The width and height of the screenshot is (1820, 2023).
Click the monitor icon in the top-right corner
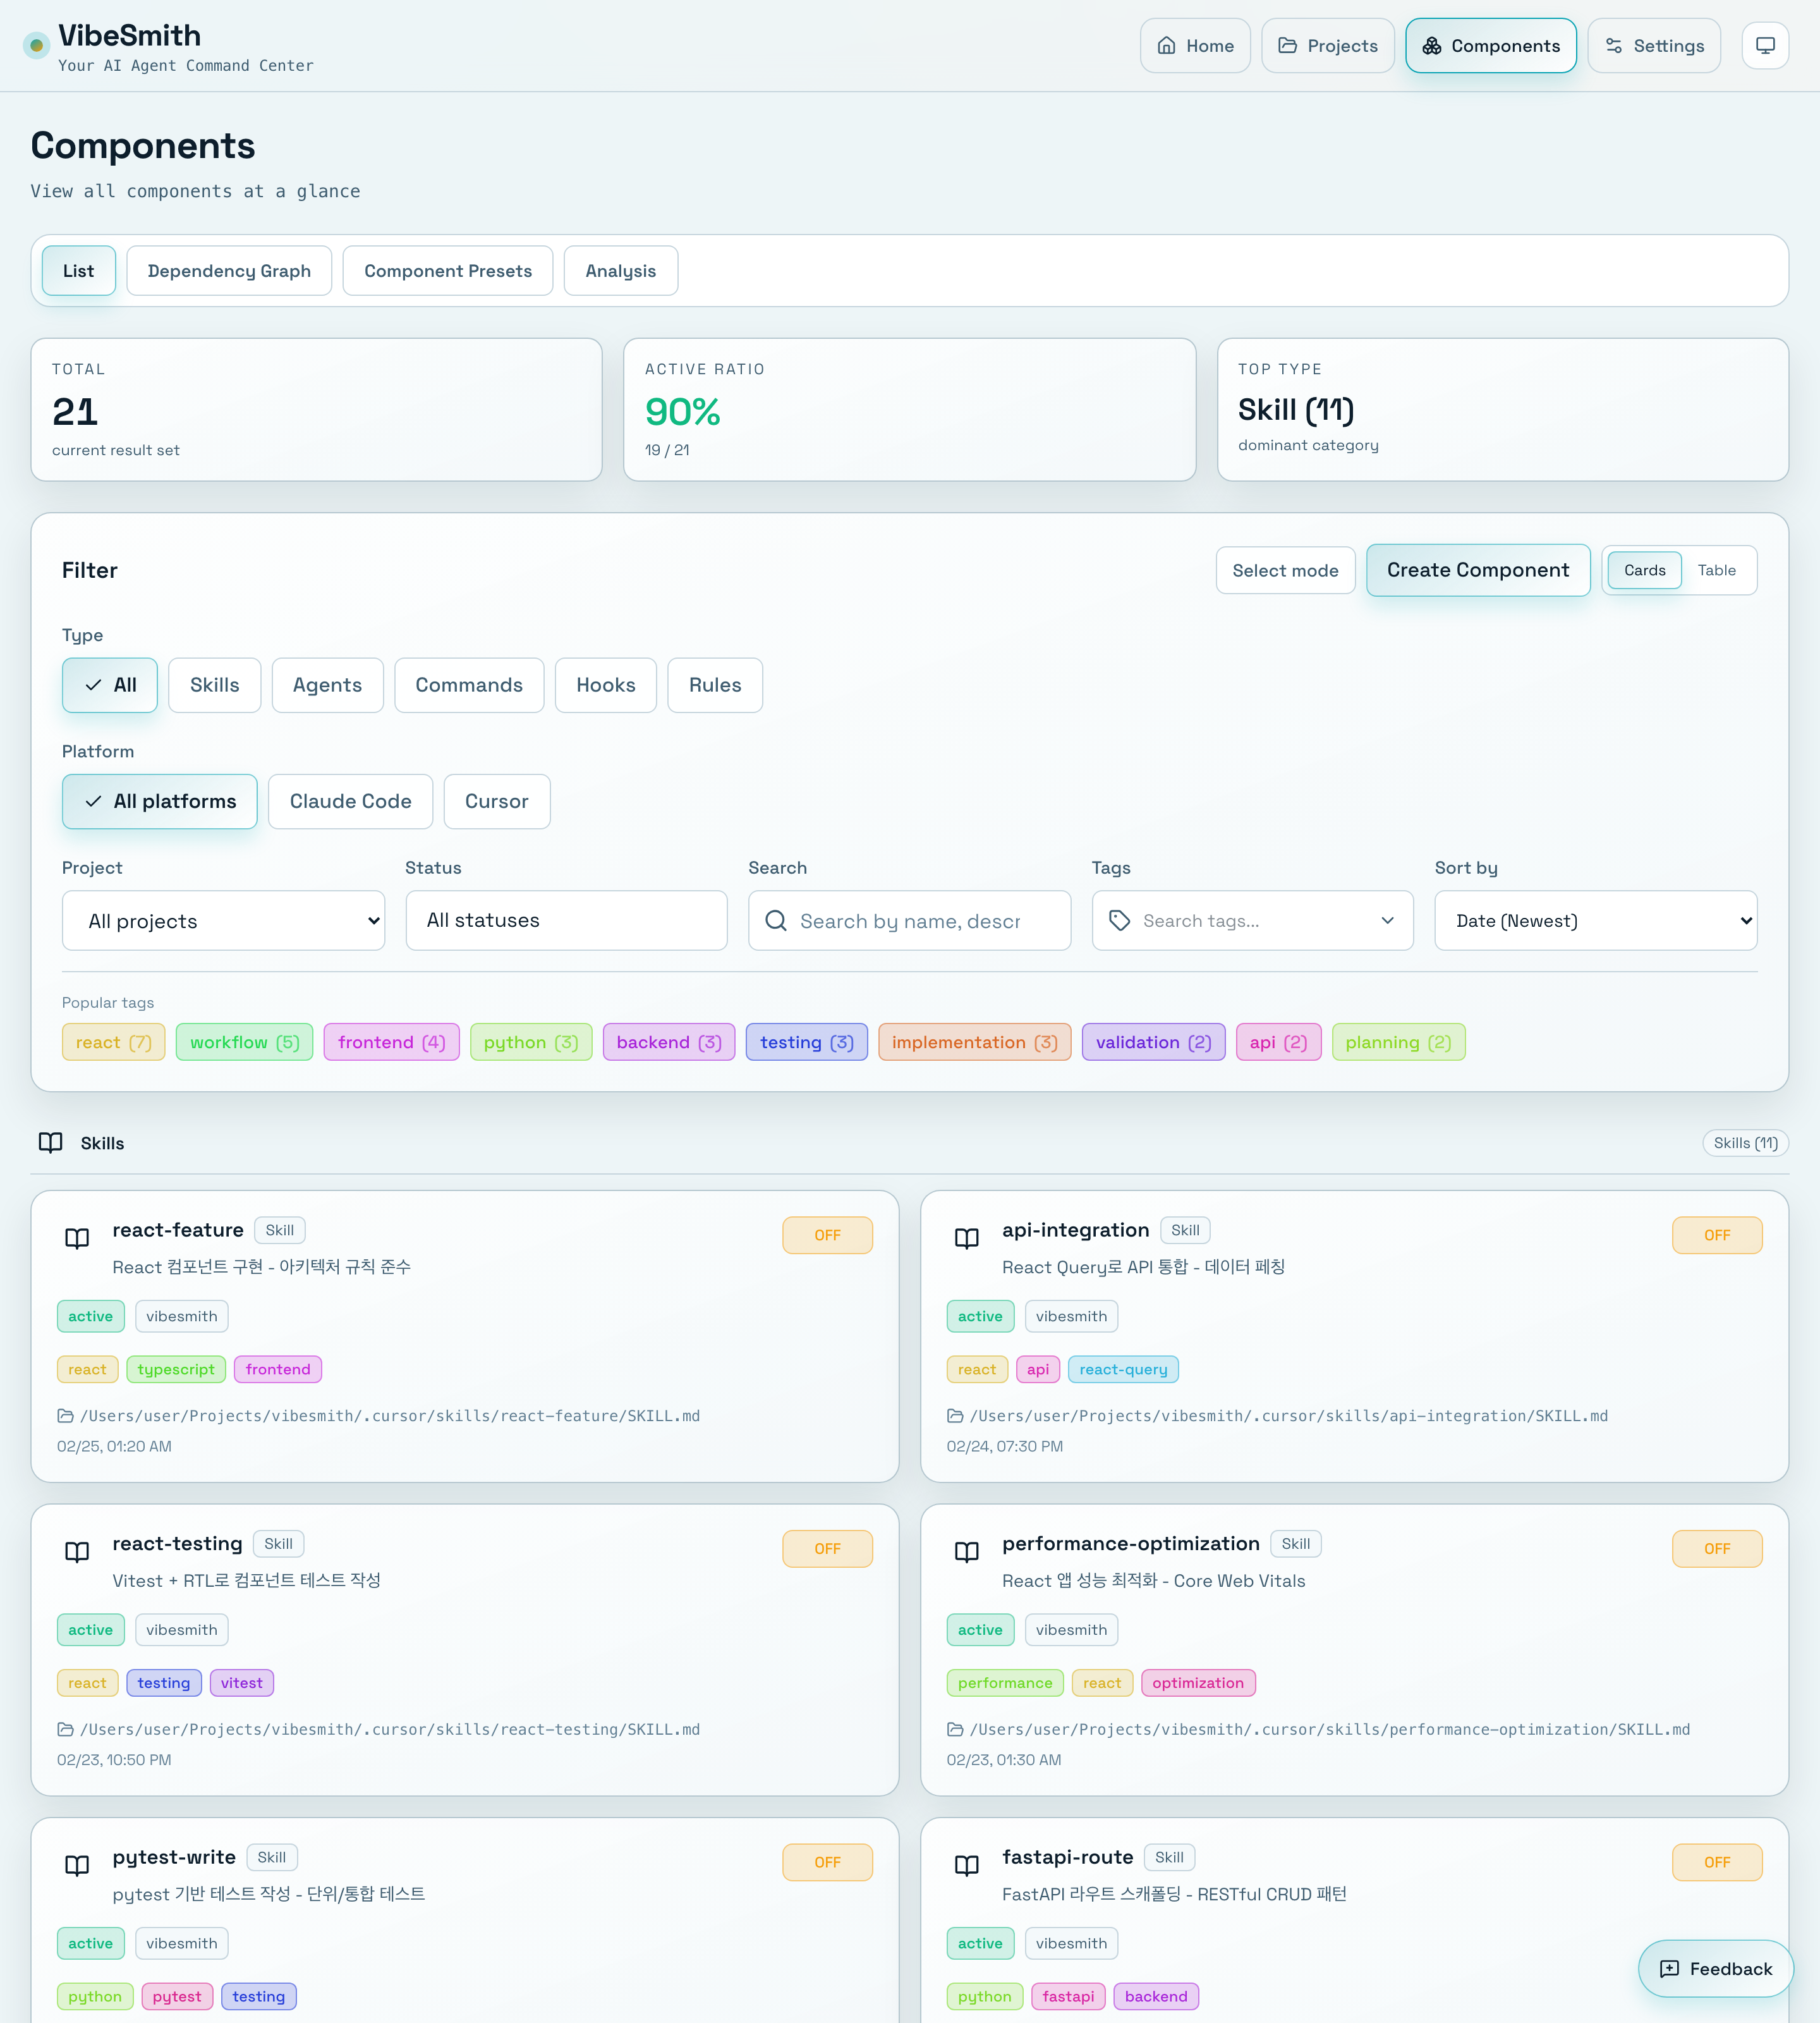click(1765, 45)
